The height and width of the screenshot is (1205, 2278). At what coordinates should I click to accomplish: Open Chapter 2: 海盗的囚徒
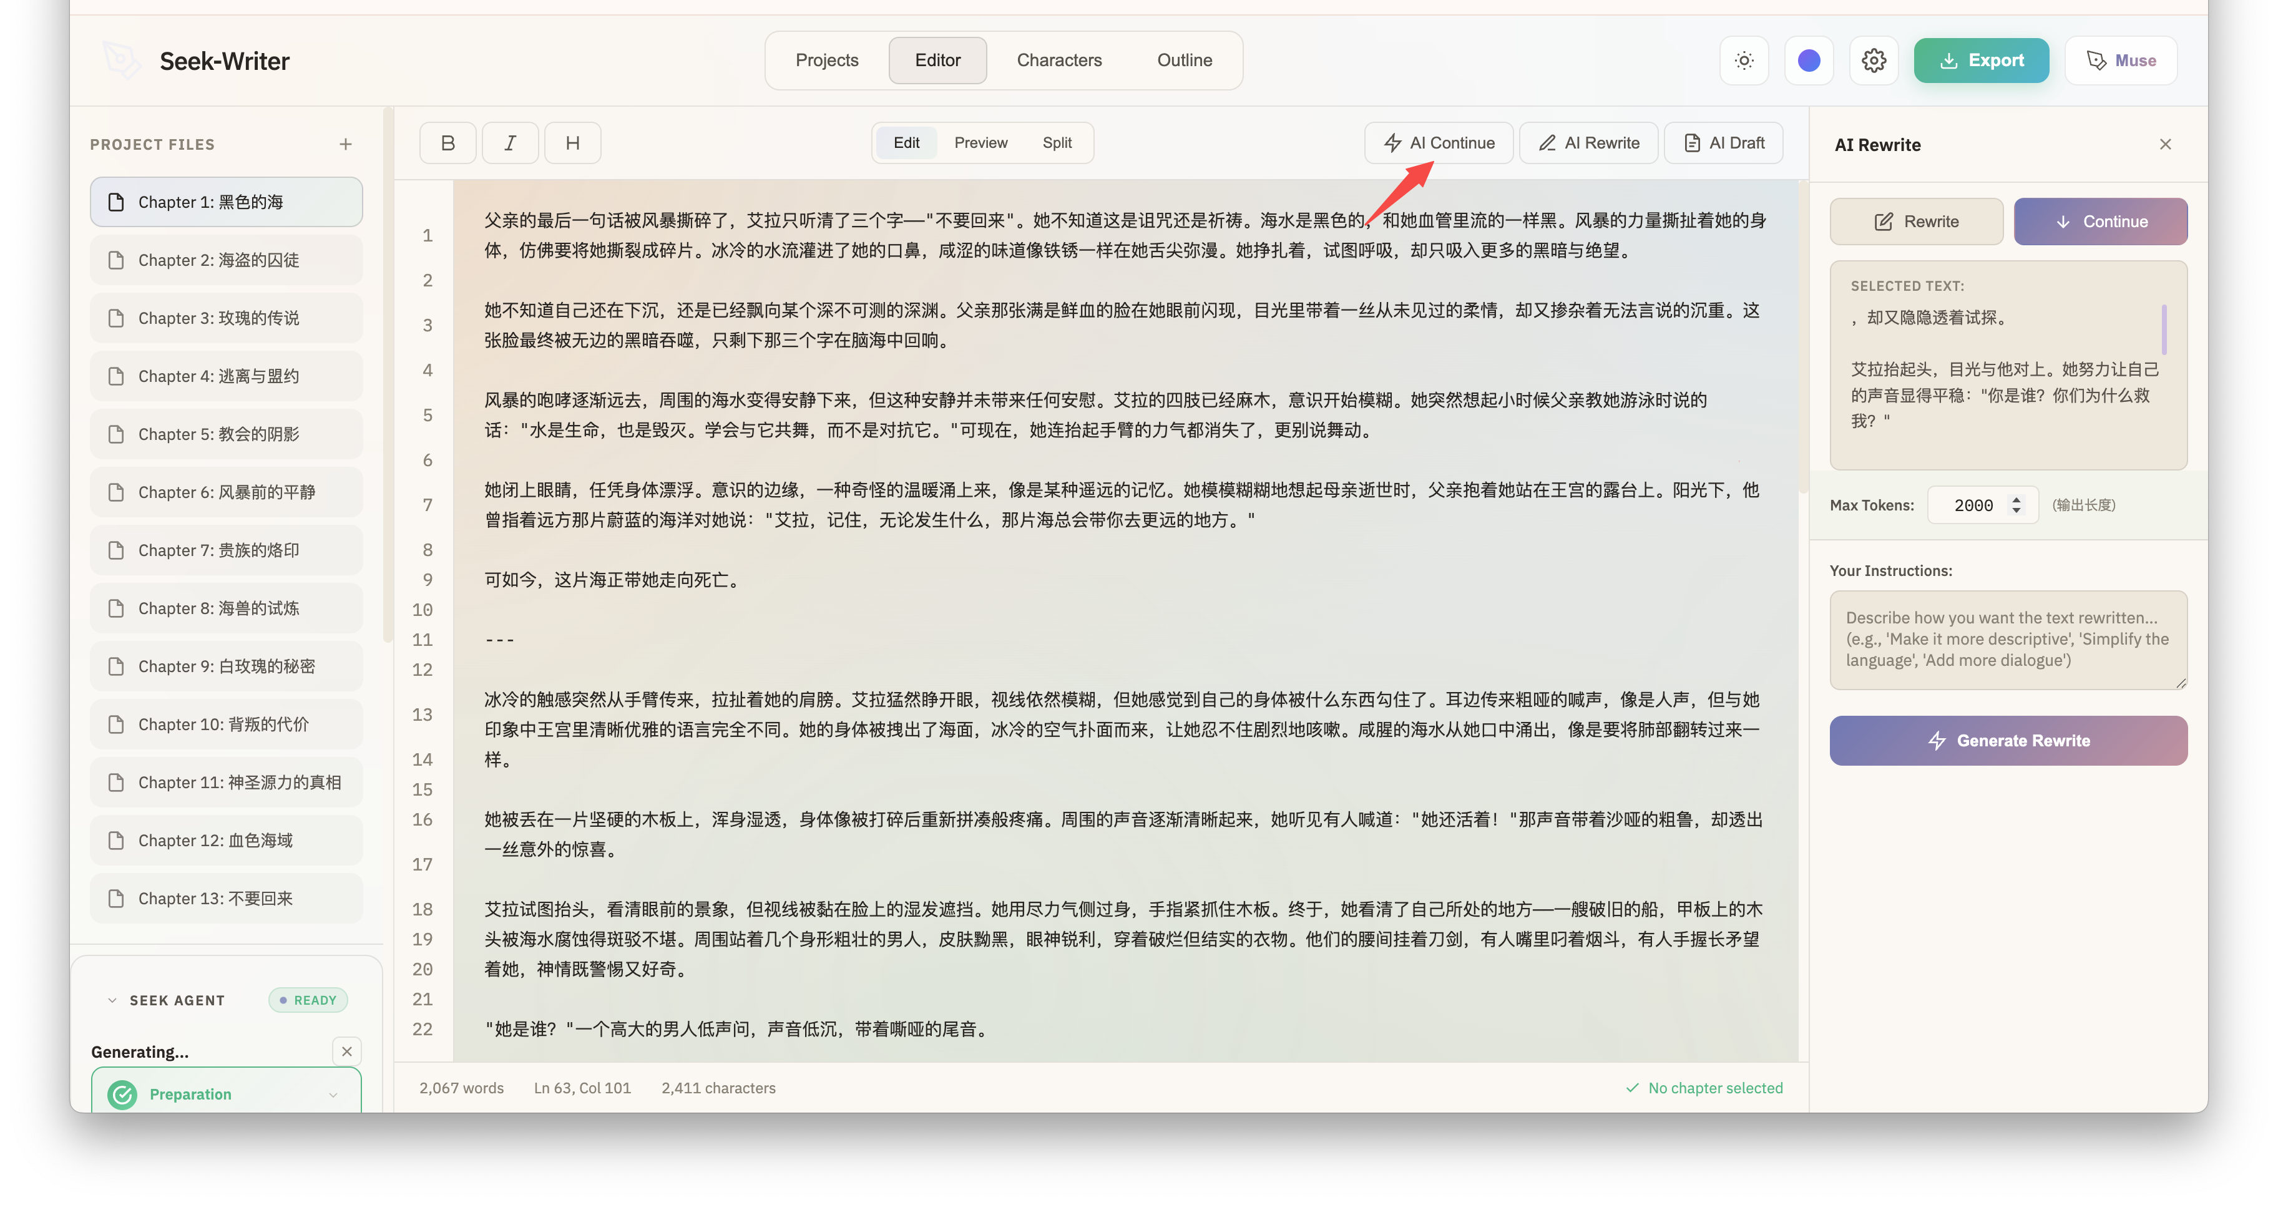(x=227, y=260)
